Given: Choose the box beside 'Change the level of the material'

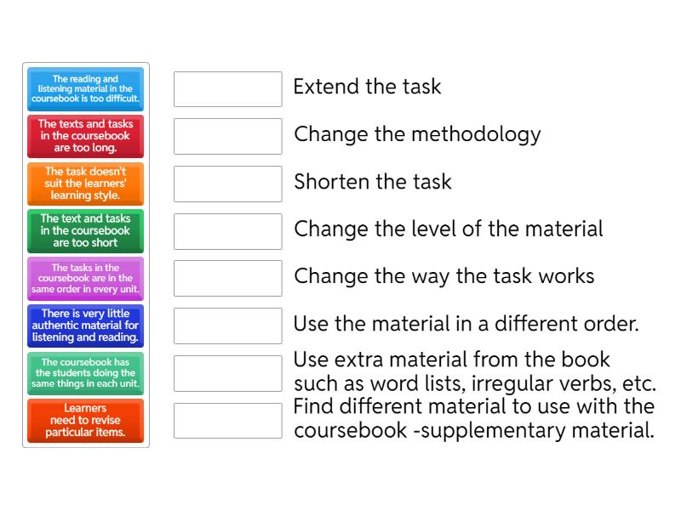Looking at the screenshot, I should [227, 231].
